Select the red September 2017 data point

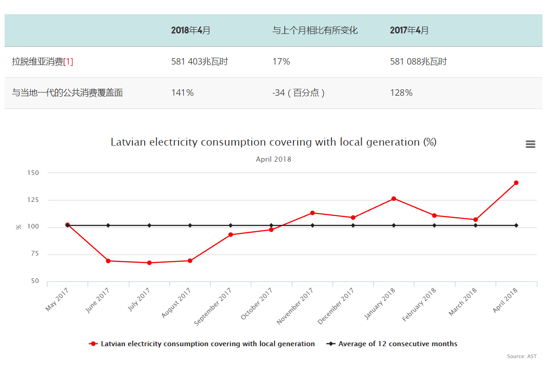(x=230, y=234)
